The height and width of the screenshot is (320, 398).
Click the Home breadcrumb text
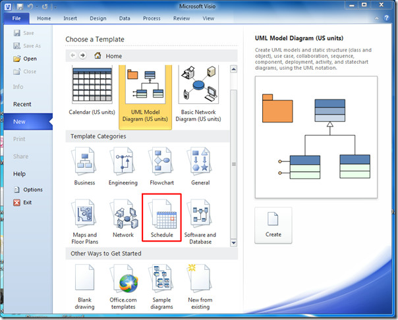pyautogui.click(x=114, y=56)
